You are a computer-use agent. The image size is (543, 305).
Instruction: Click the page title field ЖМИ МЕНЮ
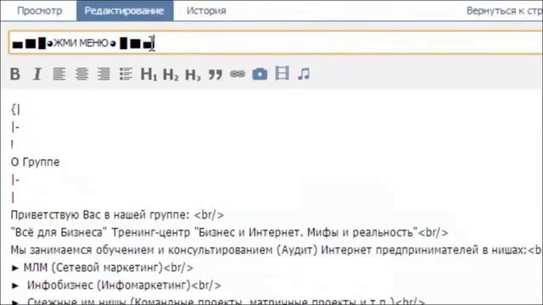tap(276, 43)
